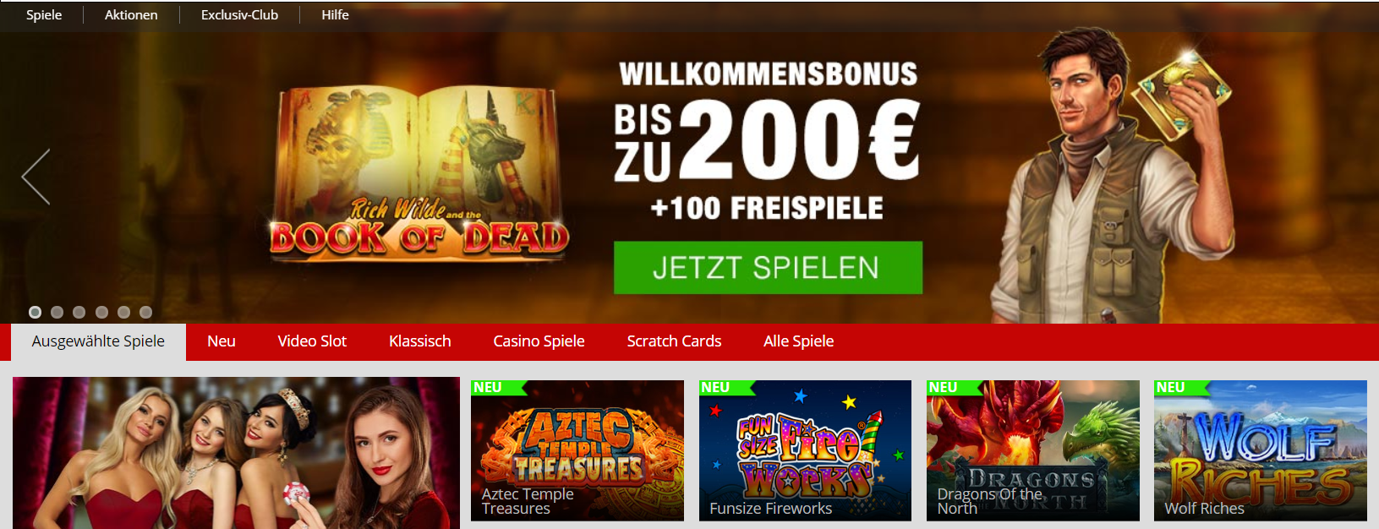Select the Scratch Cards tab
Viewport: 1379px width, 529px height.
click(x=674, y=341)
